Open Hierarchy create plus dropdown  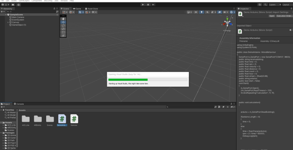point(3,11)
